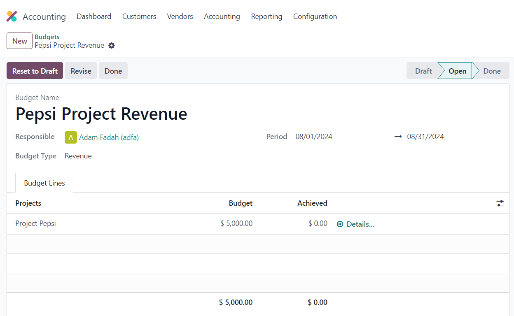Viewport: 514px width, 316px height.
Task: Open the gear actions menu beside Pepsi Project Revenue
Action: (112, 46)
